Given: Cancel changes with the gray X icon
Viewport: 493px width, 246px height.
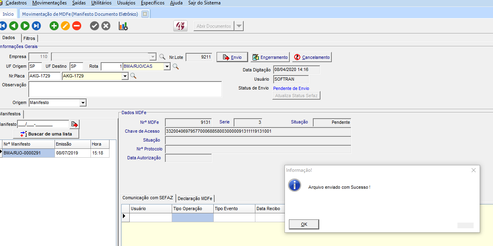Looking at the screenshot, I should (106, 26).
